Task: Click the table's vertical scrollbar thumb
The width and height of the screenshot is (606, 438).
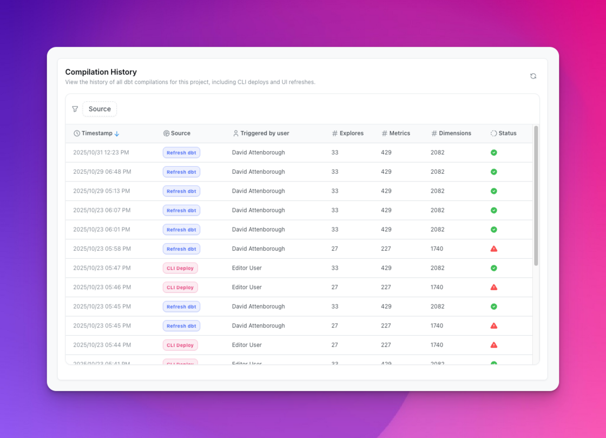Action: (536, 195)
